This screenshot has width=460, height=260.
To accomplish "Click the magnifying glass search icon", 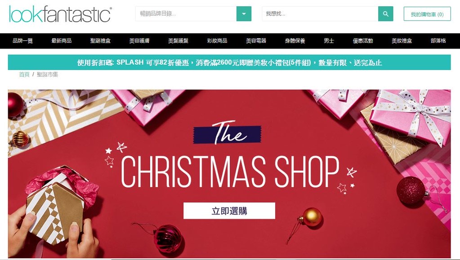I will (385, 14).
